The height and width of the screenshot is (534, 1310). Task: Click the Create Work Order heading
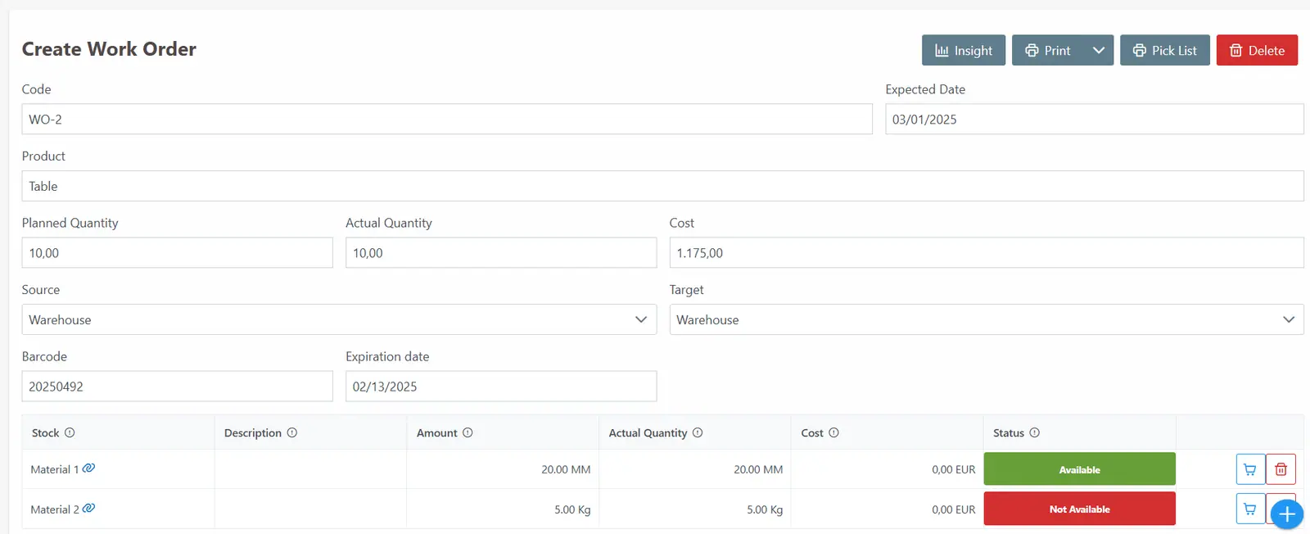pyautogui.click(x=109, y=49)
